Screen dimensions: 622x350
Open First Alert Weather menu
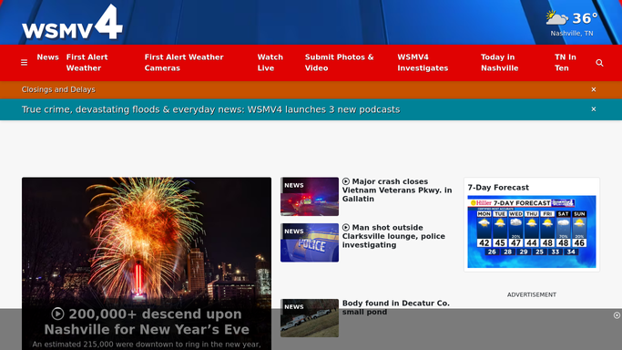(87, 63)
